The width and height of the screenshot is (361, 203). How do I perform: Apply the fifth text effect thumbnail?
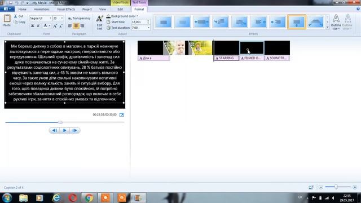[x=239, y=22]
